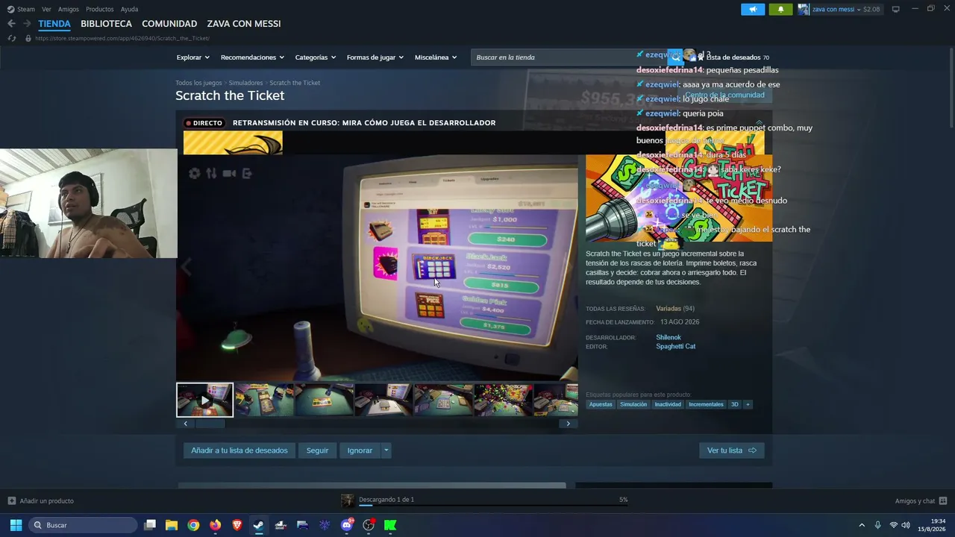Show hidden system tray icons chevron
The height and width of the screenshot is (537, 955).
[862, 525]
